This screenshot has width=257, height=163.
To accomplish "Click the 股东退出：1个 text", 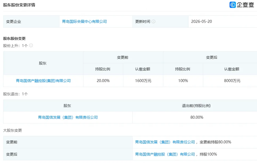I will [x=15, y=94].
